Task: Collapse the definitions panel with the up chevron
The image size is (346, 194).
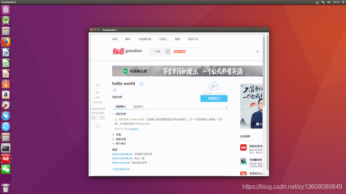Action: point(226,107)
